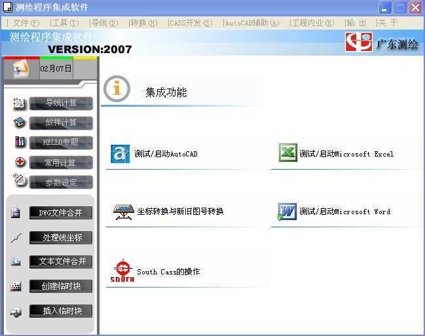Click the 导线计算 button
This screenshot has height=336, width=425.
coord(61,103)
